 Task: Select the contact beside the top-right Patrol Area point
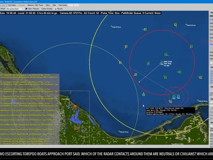pos(175,25)
